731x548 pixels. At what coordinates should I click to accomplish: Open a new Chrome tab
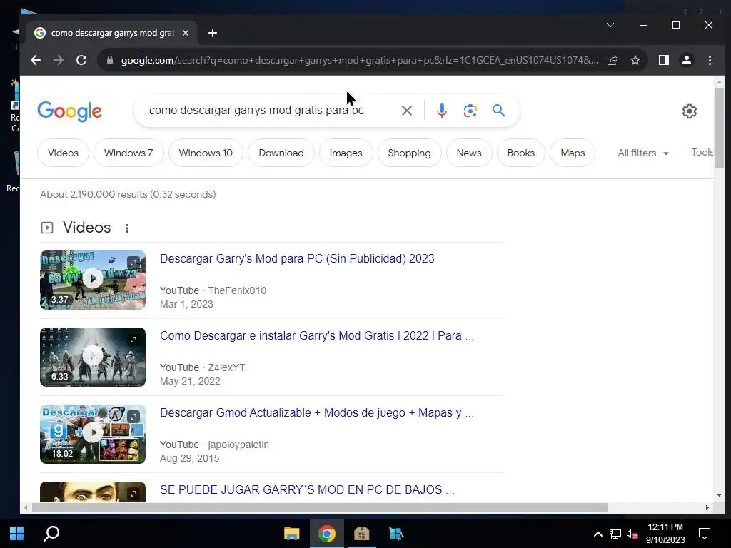pyautogui.click(x=213, y=33)
